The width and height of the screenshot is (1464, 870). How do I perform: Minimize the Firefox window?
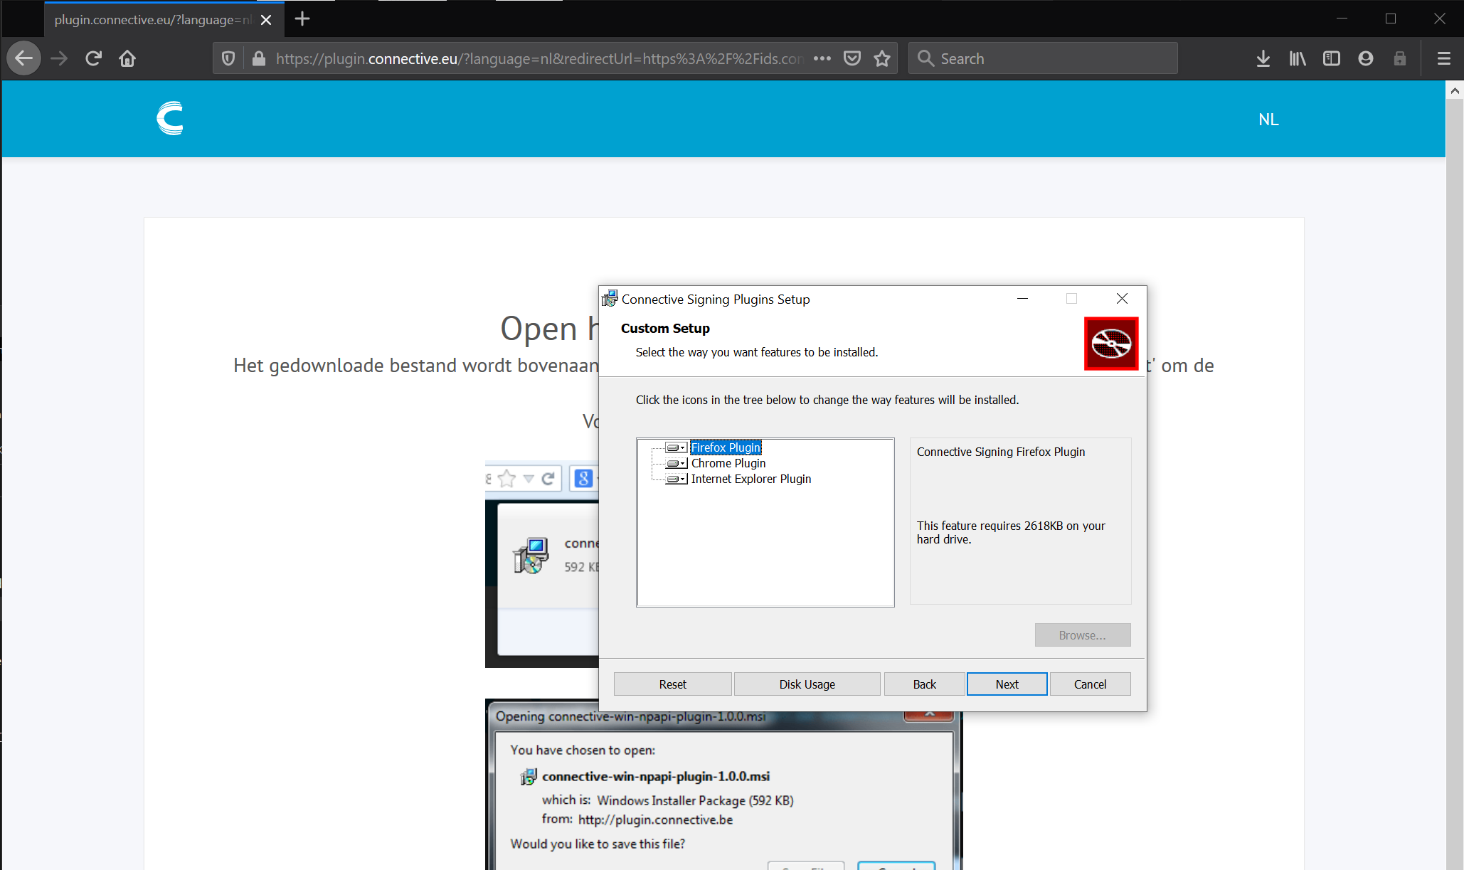(1342, 18)
